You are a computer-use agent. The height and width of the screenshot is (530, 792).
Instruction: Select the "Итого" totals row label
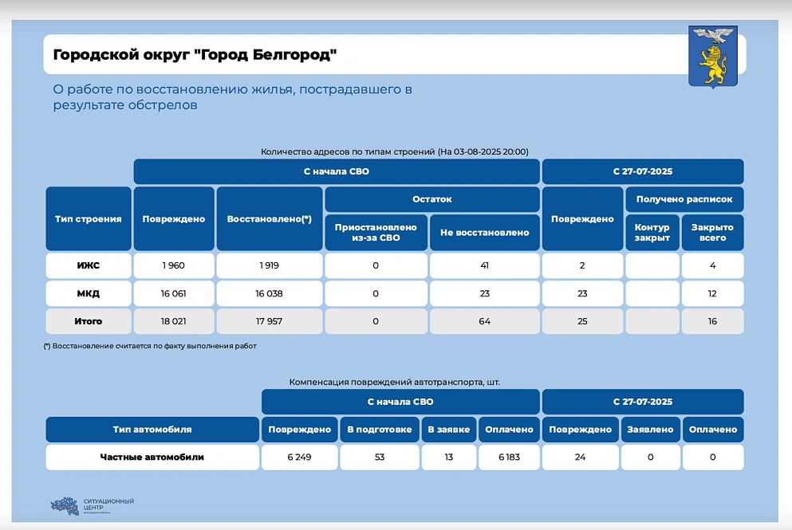89,321
